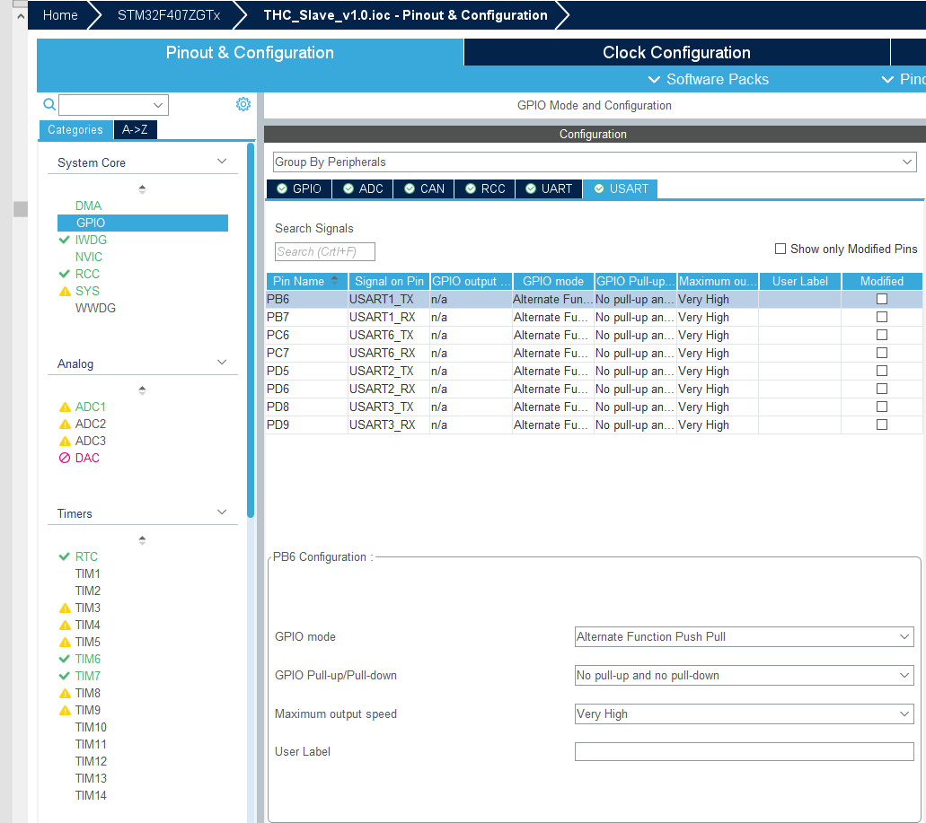Image resolution: width=926 pixels, height=823 pixels.
Task: Toggle Modified checkbox for PB6 row
Action: pos(882,299)
